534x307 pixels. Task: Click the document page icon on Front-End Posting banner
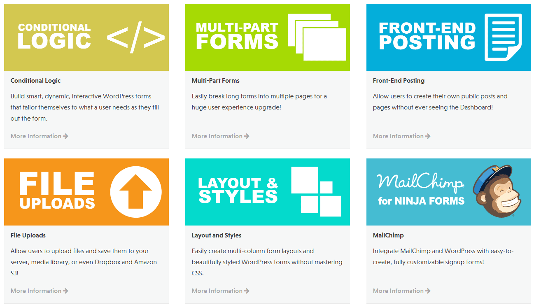point(503,37)
